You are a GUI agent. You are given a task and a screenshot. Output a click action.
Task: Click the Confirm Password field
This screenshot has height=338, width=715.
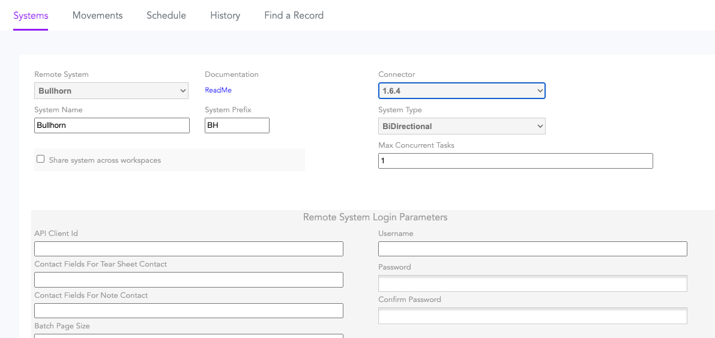[532, 316]
